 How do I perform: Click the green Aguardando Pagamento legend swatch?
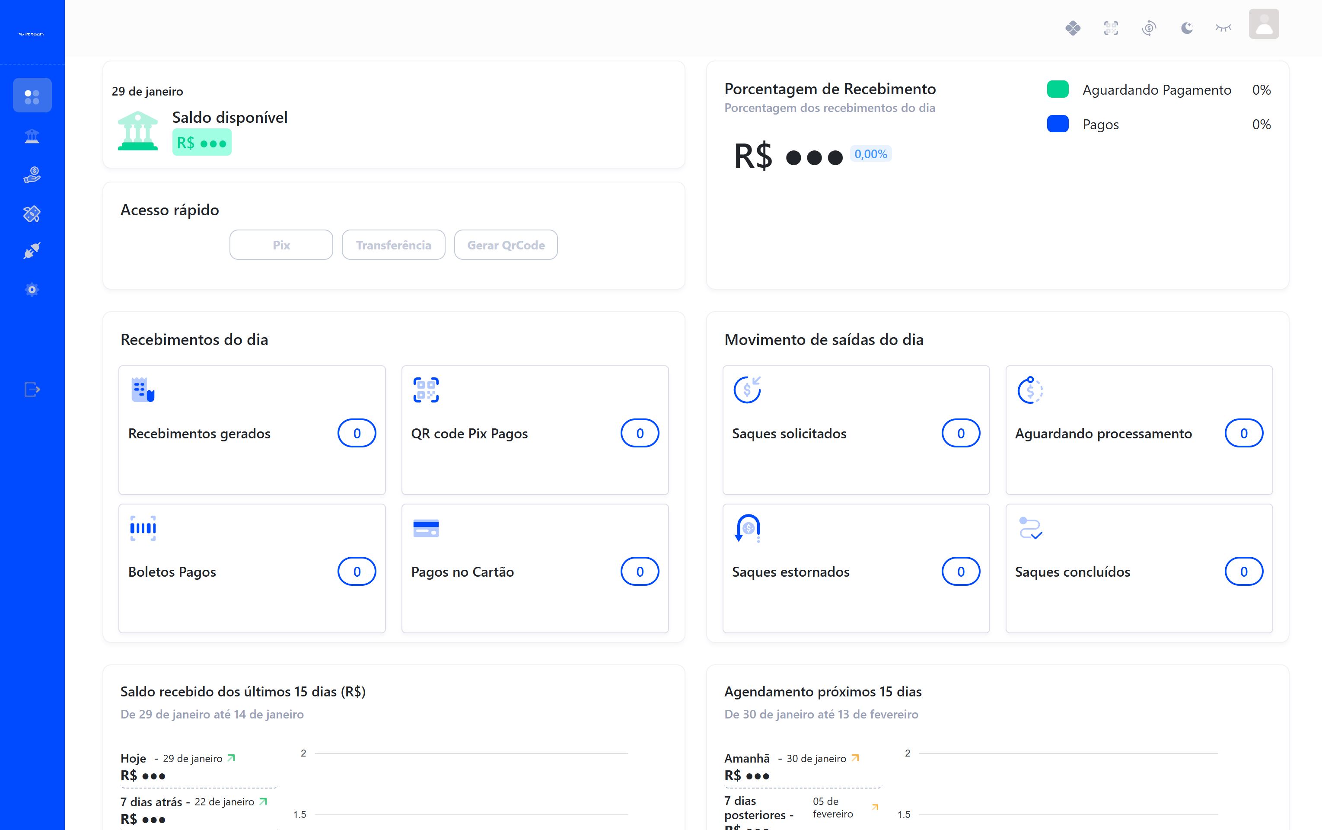point(1058,89)
